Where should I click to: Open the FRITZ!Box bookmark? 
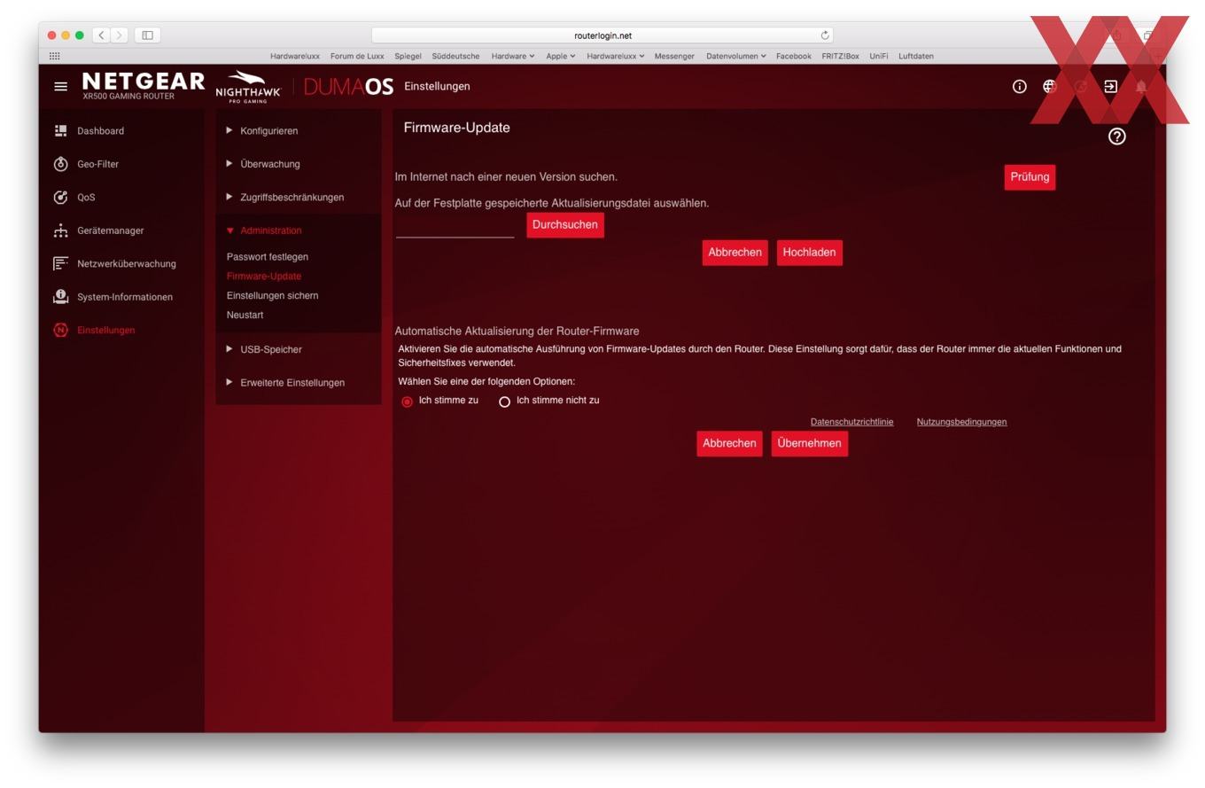[840, 56]
